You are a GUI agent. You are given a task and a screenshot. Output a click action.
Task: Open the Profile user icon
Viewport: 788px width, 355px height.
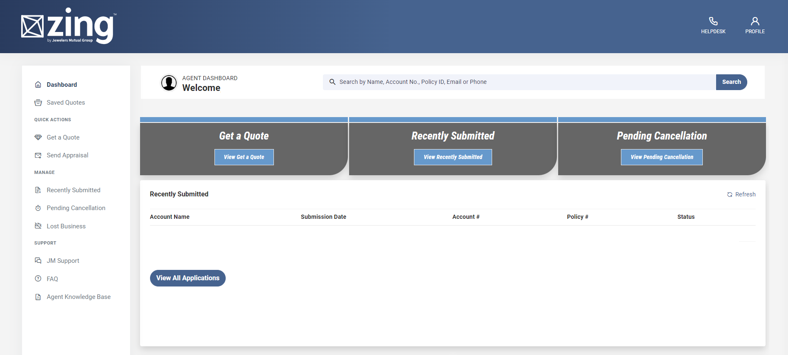point(755,21)
